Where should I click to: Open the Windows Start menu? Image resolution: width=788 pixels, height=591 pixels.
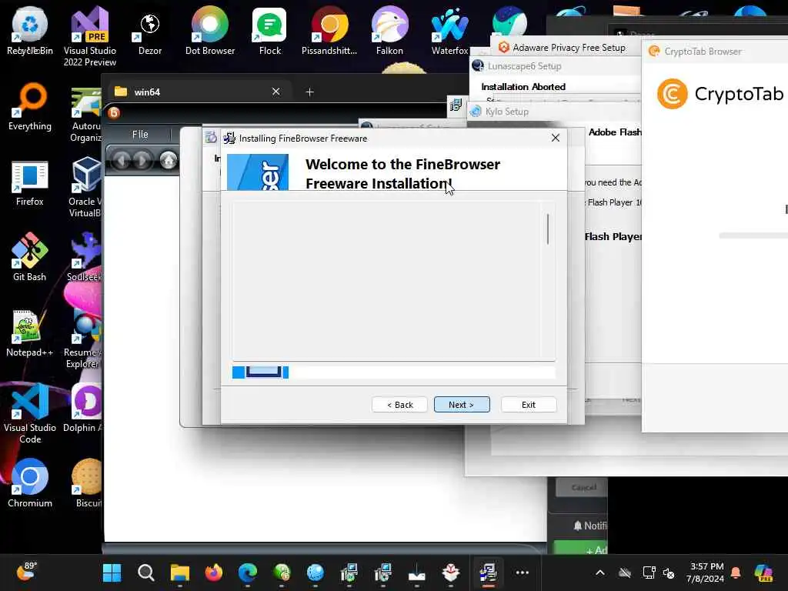pyautogui.click(x=112, y=573)
